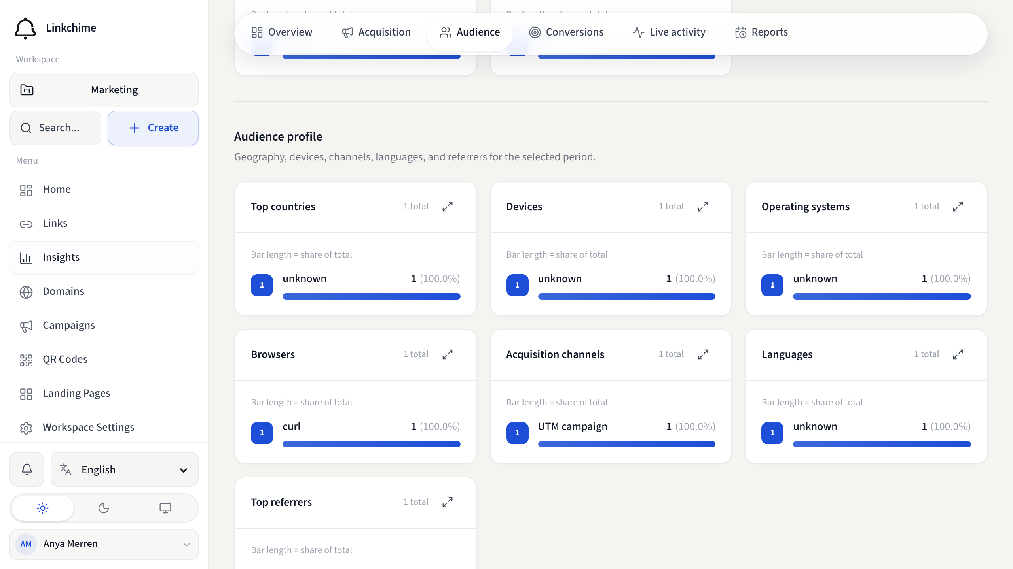Open Campaigns in the menu

(x=104, y=326)
